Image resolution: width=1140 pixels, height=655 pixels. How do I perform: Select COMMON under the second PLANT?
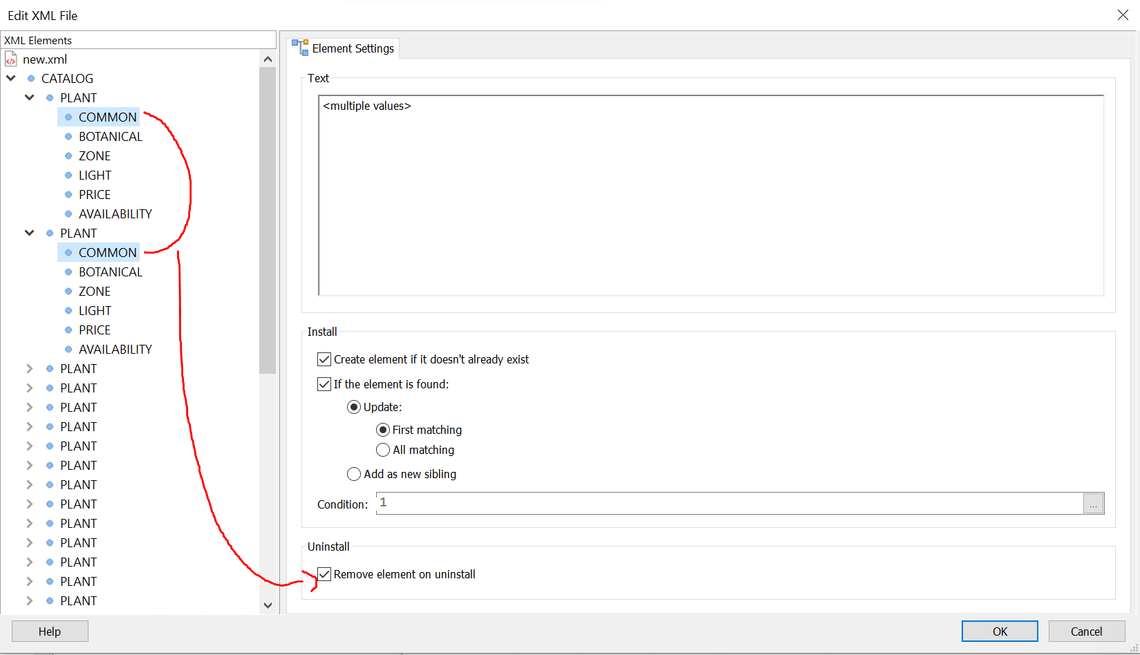[108, 253]
